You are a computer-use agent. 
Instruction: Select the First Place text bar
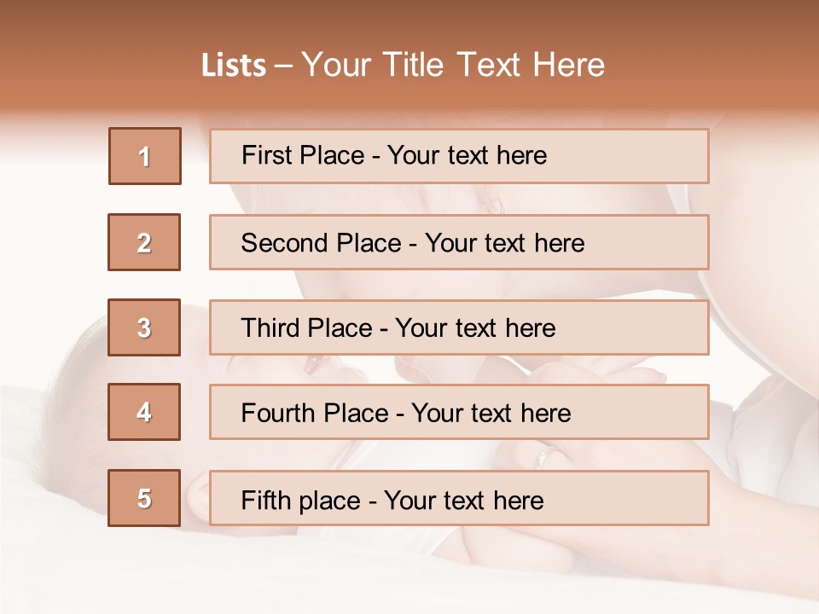(x=459, y=156)
